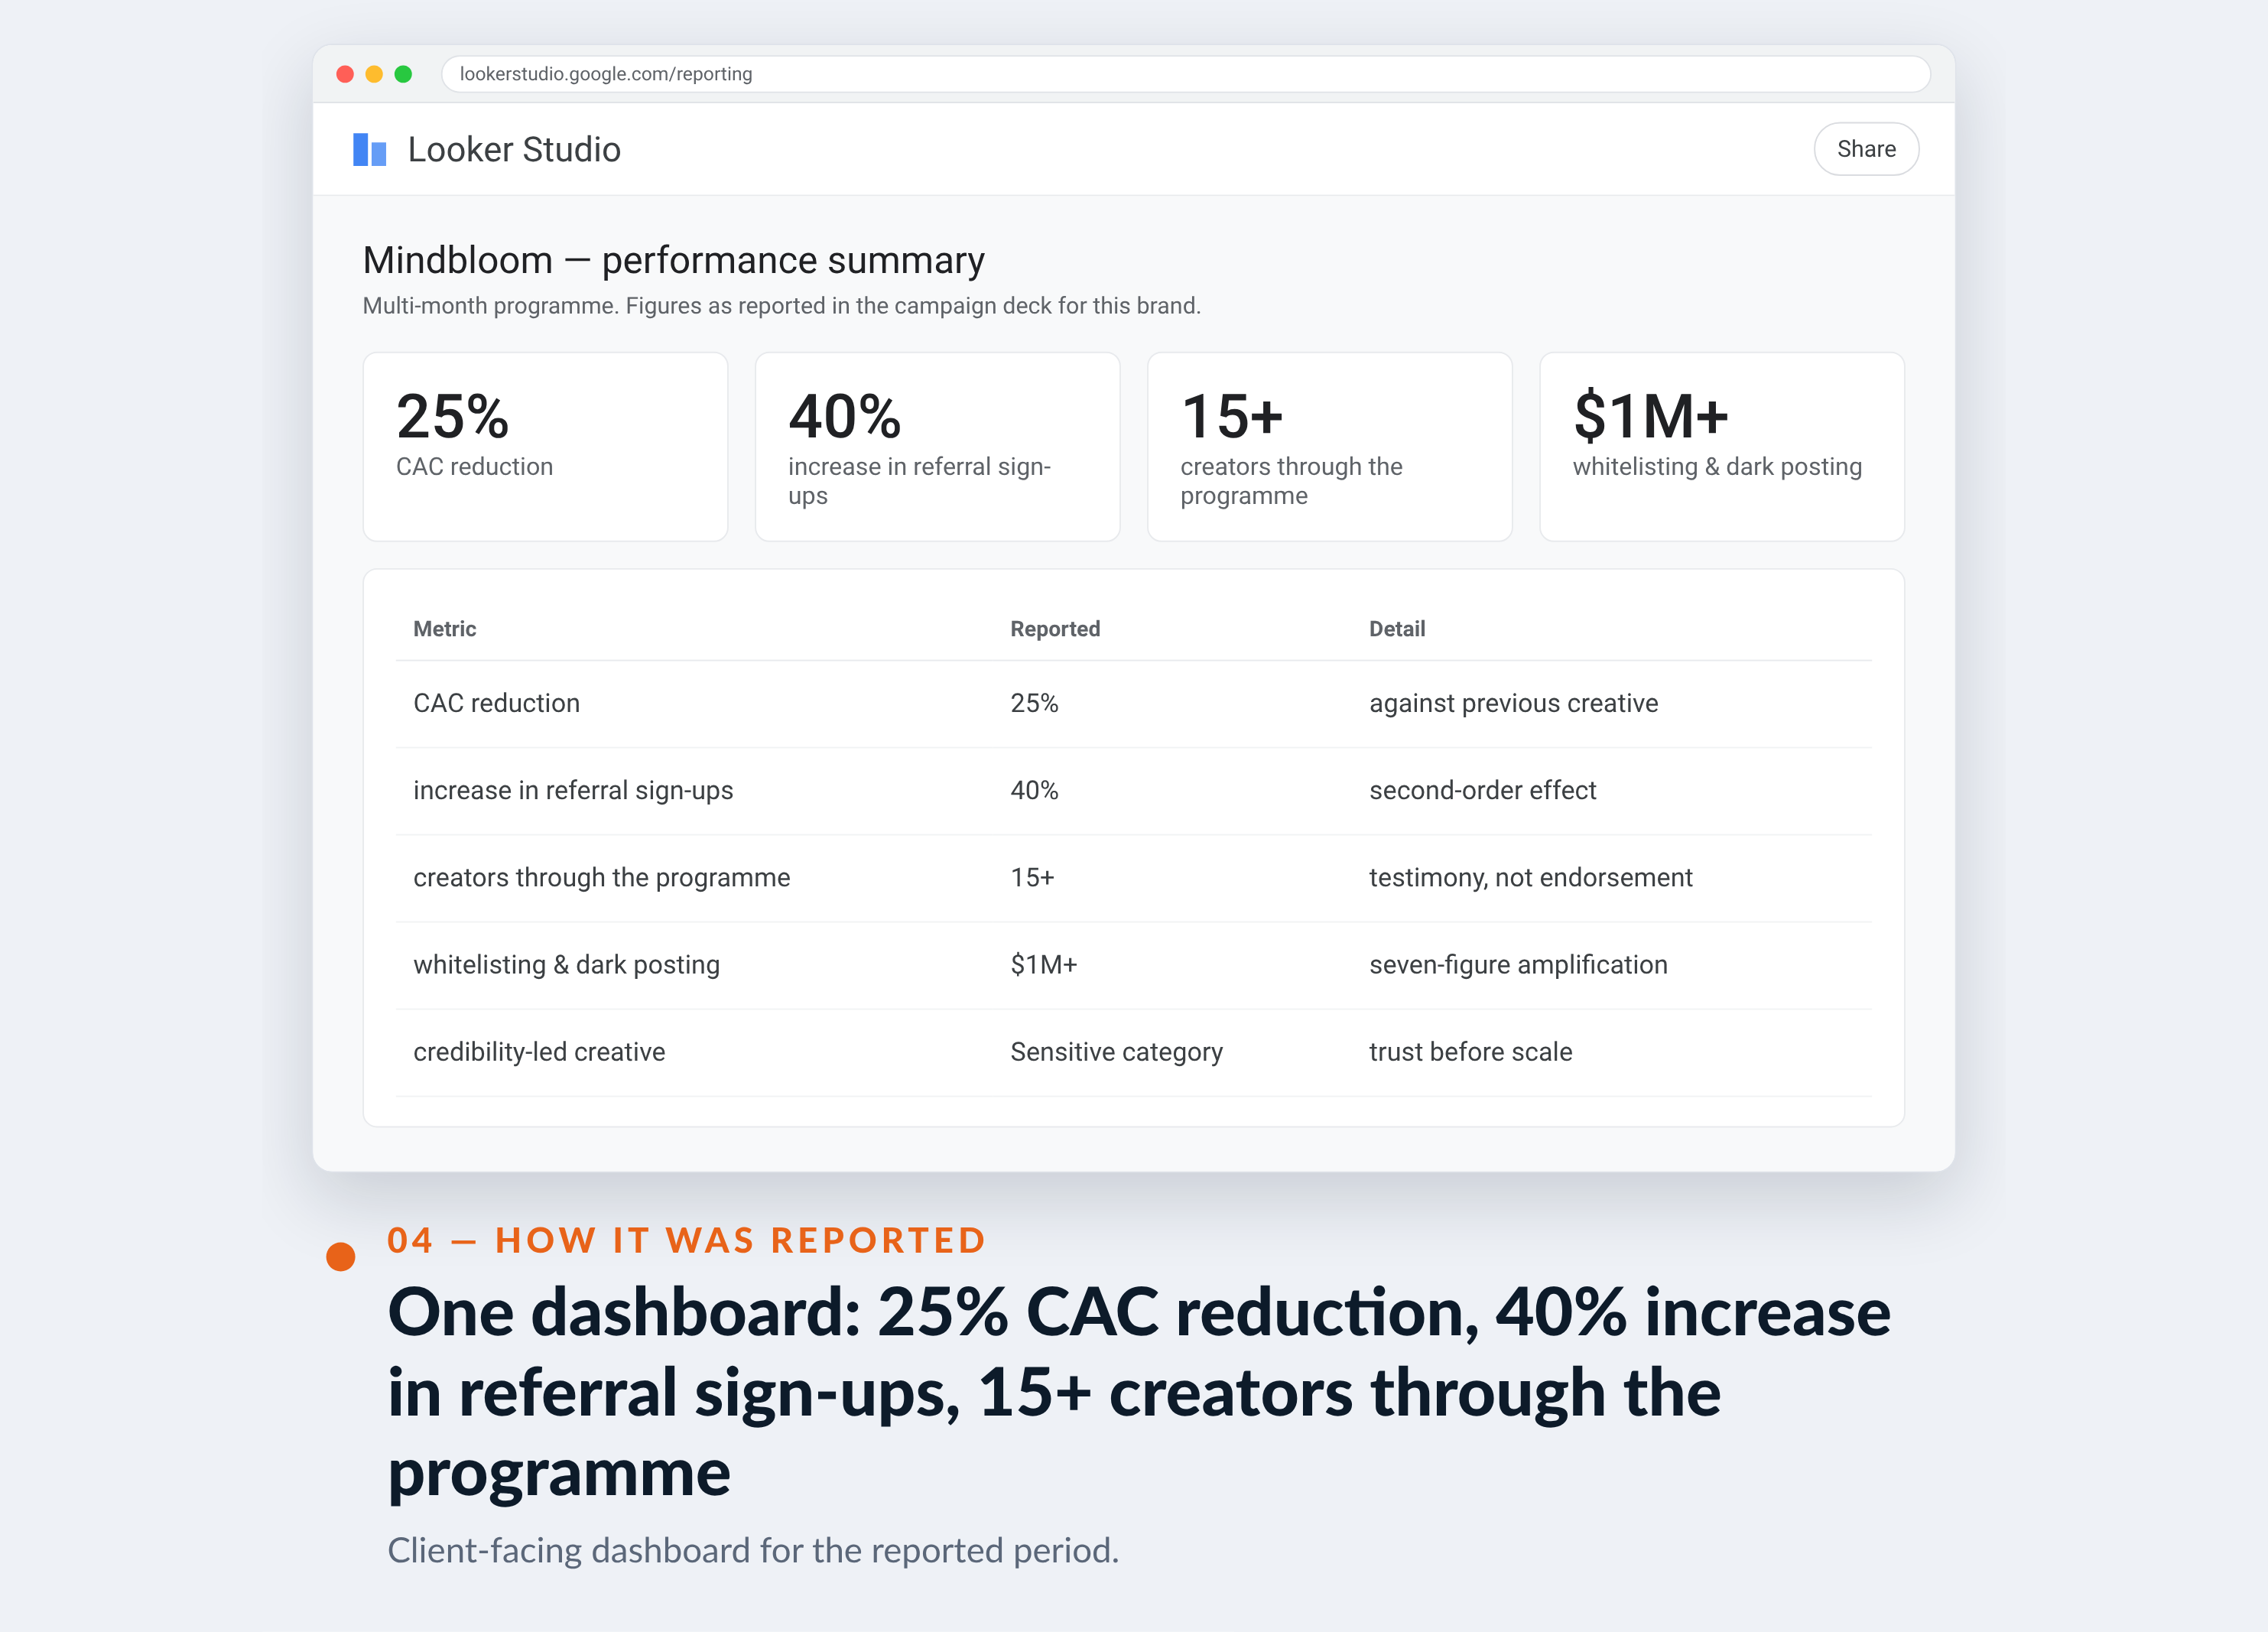Image resolution: width=2268 pixels, height=1632 pixels.
Task: Click the Share button
Action: click(x=1866, y=149)
